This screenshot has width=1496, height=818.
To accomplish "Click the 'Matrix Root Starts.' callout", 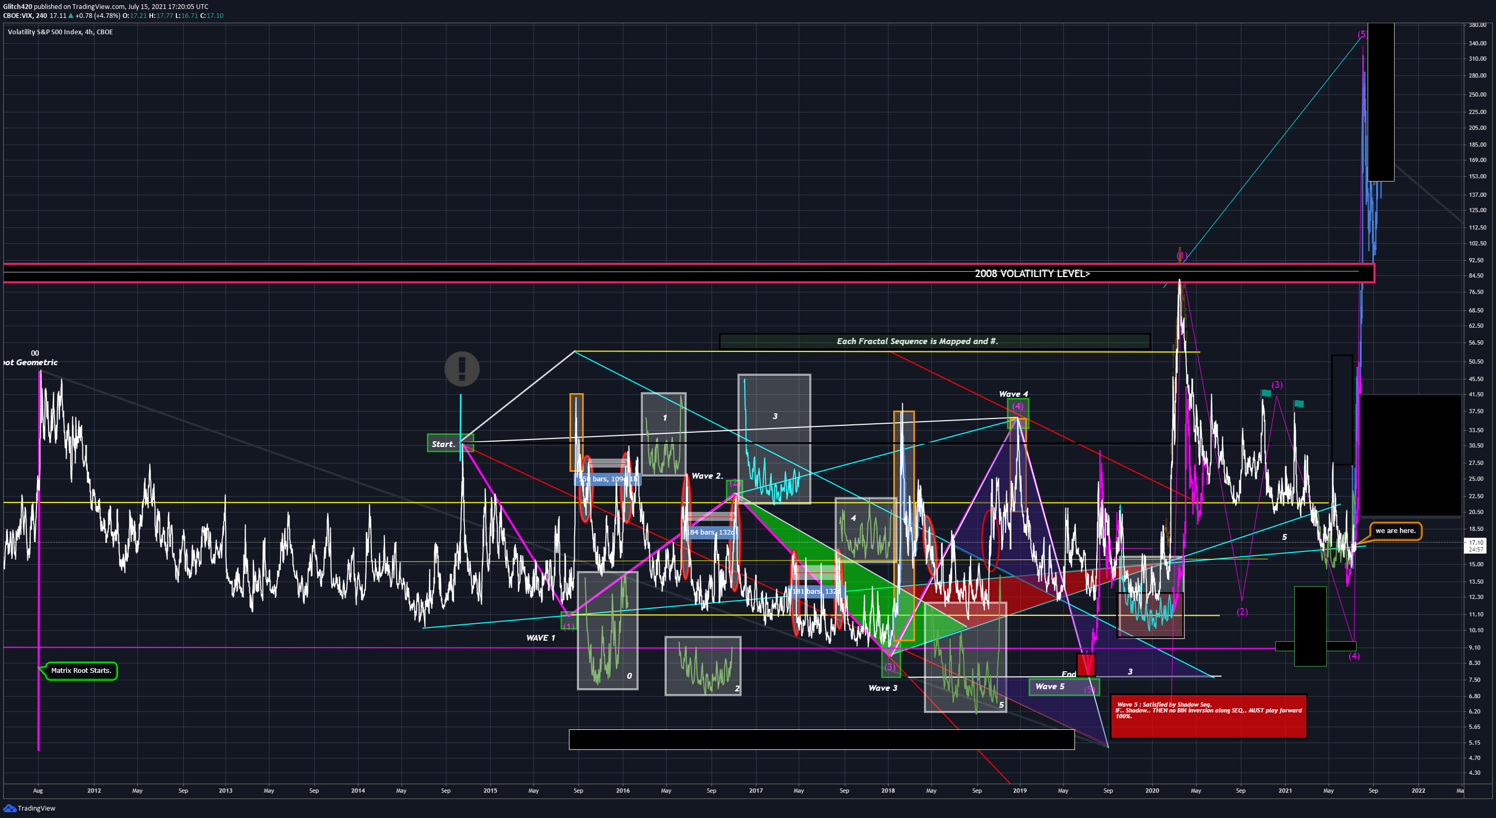I will (81, 671).
